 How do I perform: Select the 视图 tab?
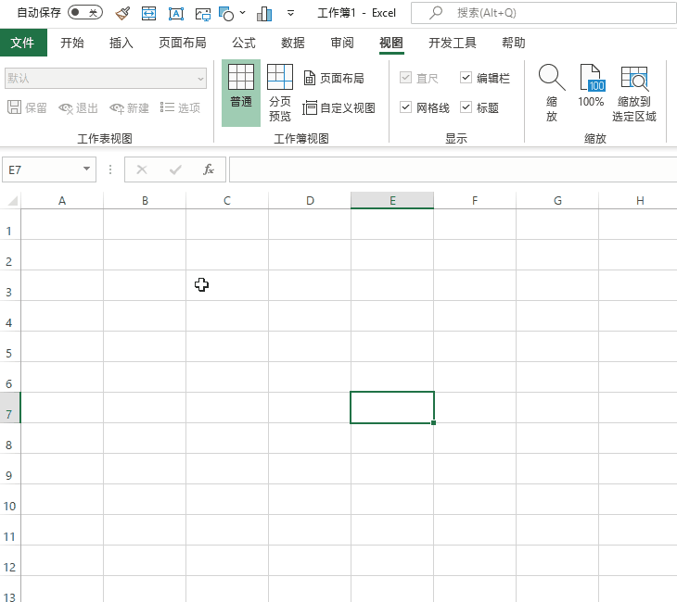pos(391,43)
